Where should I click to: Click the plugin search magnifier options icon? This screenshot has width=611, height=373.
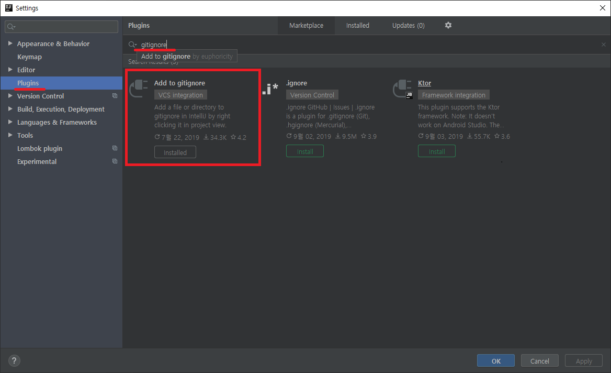[x=132, y=45]
